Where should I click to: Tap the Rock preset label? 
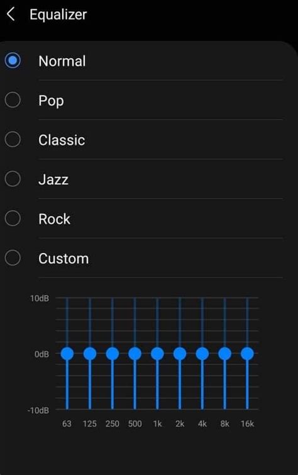[54, 219]
